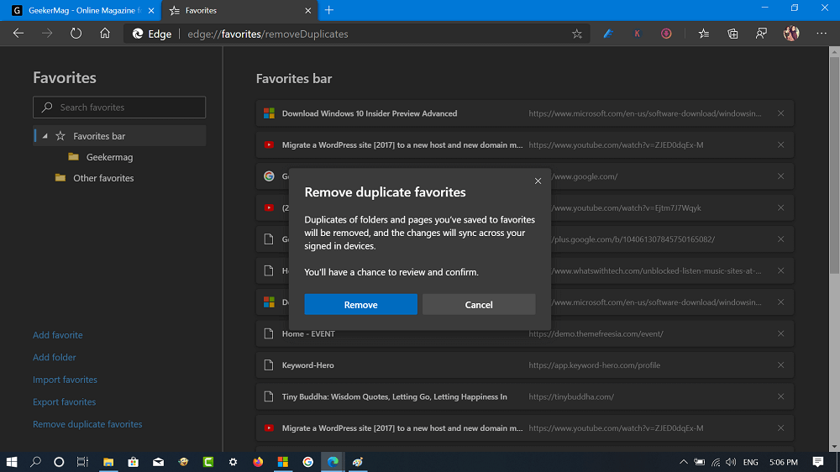840x472 pixels.
Task: Select Favorites bar in sidebar tree
Action: [119, 136]
